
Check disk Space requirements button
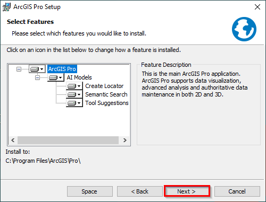click(90, 191)
